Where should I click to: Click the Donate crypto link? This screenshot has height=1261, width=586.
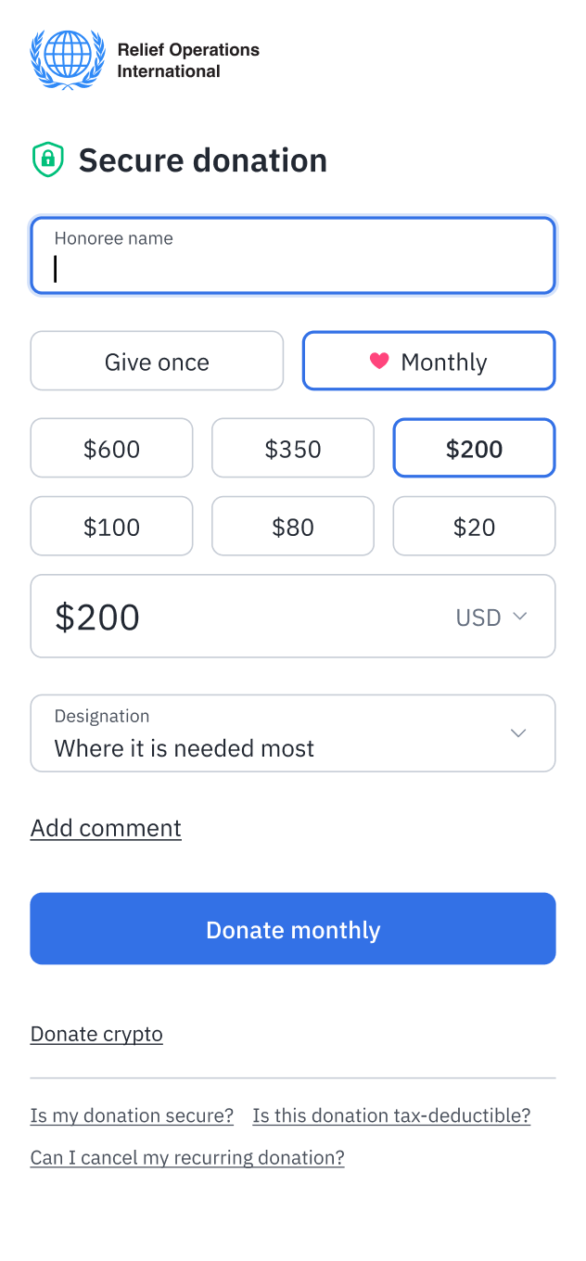(96, 1034)
